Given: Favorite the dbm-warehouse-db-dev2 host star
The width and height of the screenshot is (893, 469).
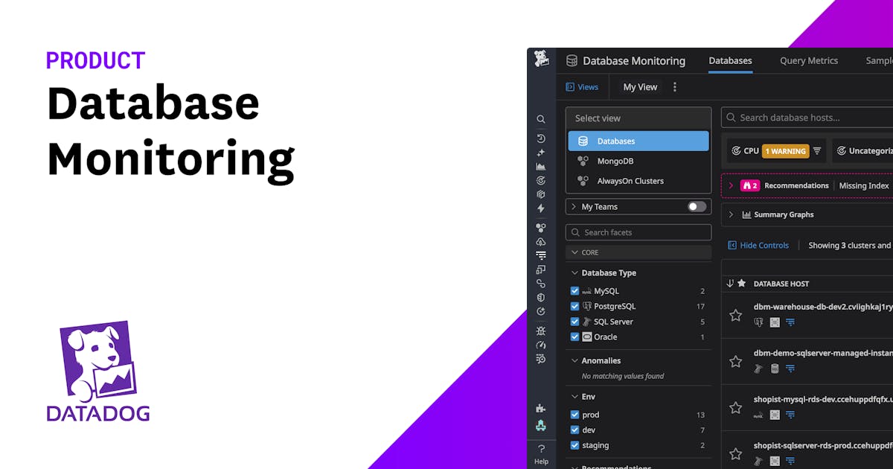Looking at the screenshot, I should click(735, 316).
